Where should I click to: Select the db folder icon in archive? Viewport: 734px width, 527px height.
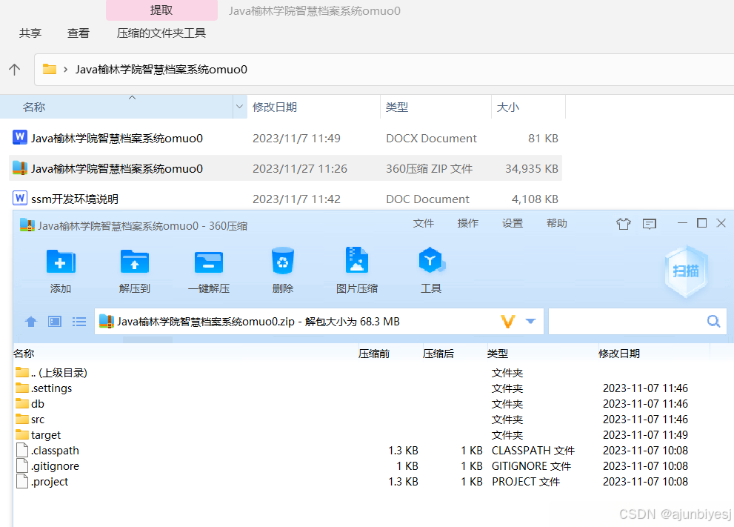tap(22, 403)
